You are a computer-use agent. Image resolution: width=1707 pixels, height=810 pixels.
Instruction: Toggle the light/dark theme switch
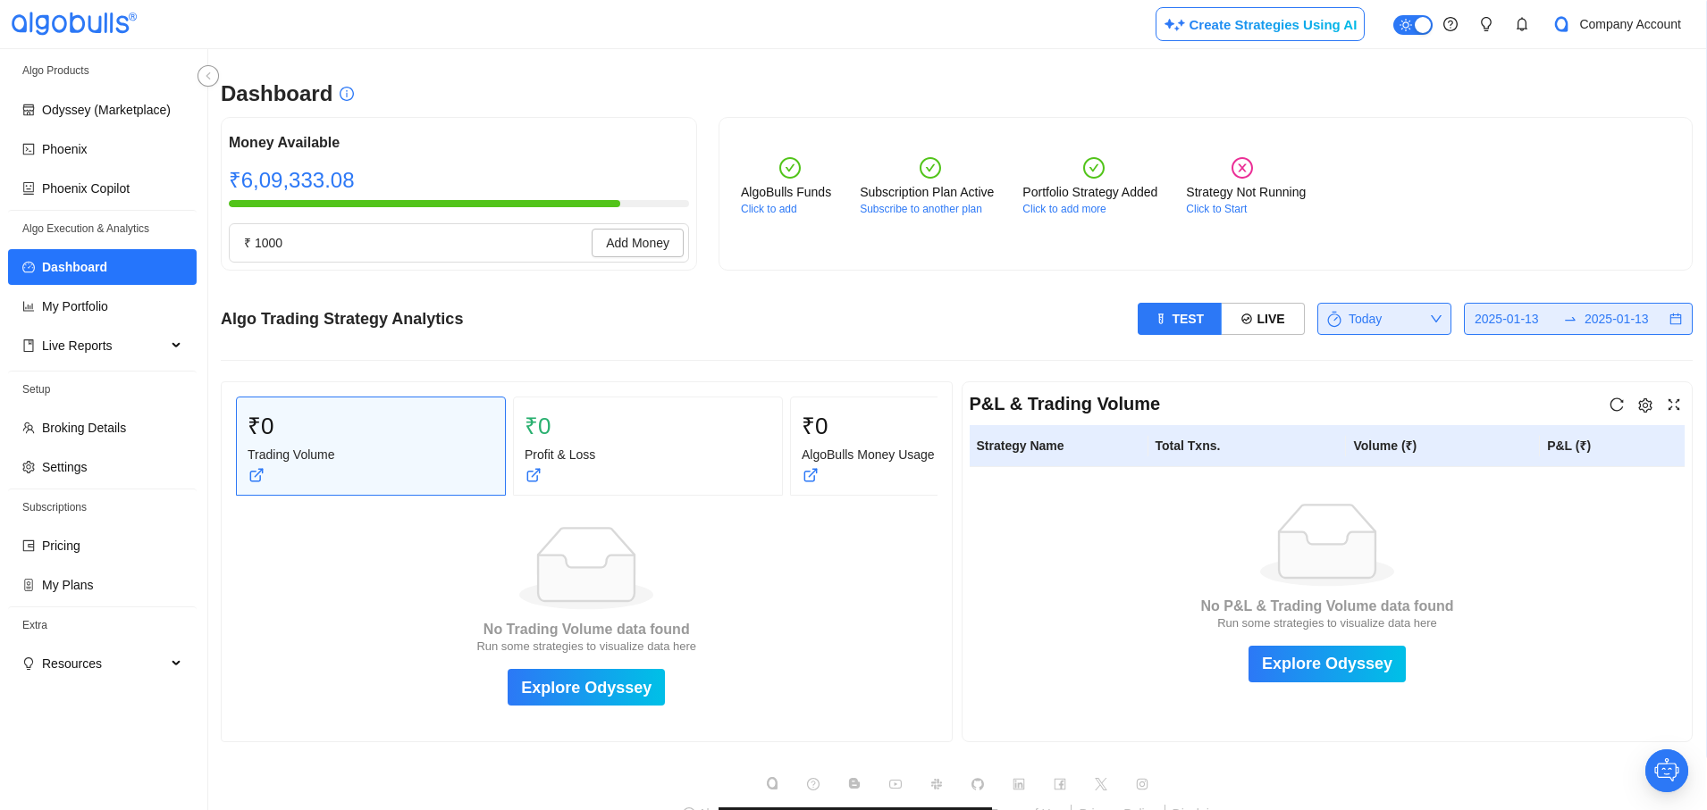[x=1413, y=25]
